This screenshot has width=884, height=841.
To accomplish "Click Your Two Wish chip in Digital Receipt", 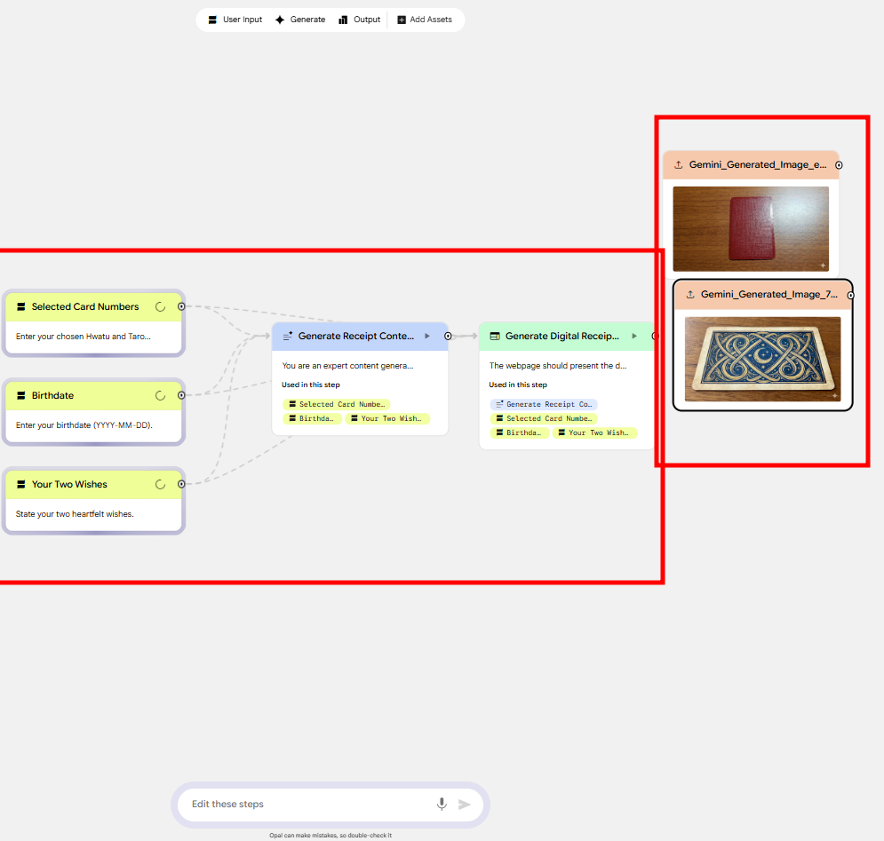I will pyautogui.click(x=594, y=432).
